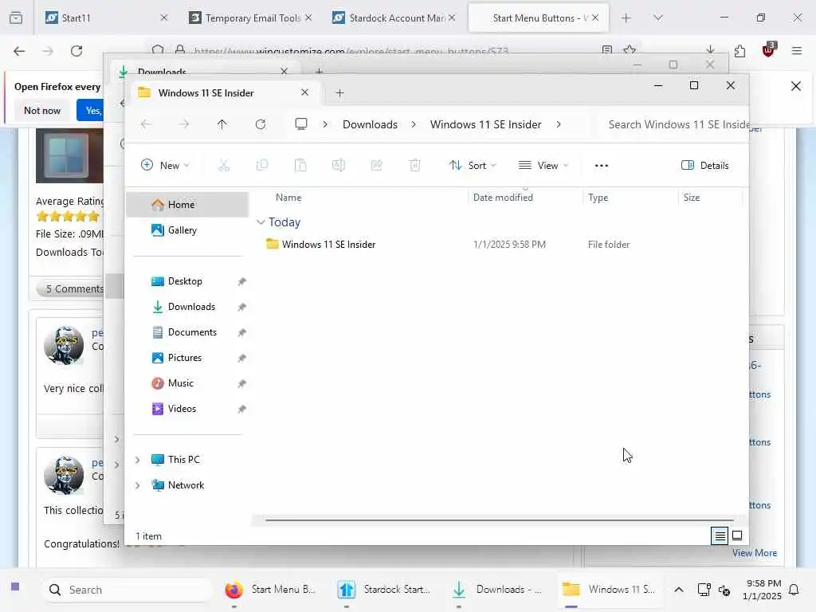Click the Cut scissors icon in Explorer toolbar
Screen dimensions: 816x612
(224, 166)
